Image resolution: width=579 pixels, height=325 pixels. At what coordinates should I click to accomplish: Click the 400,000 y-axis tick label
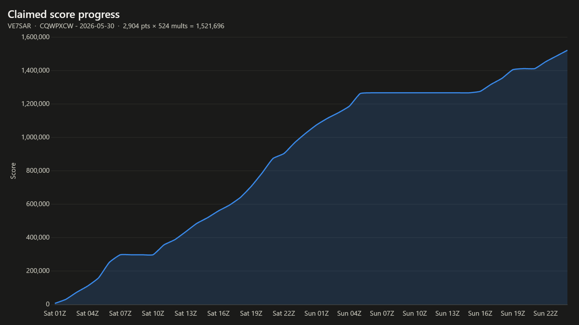click(x=38, y=237)
